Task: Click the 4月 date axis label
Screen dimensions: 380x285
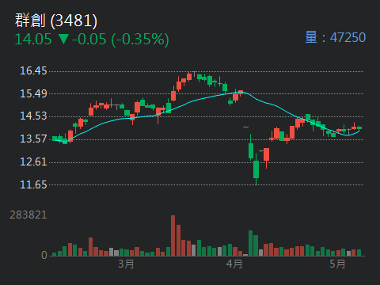Action: pyautogui.click(x=234, y=264)
